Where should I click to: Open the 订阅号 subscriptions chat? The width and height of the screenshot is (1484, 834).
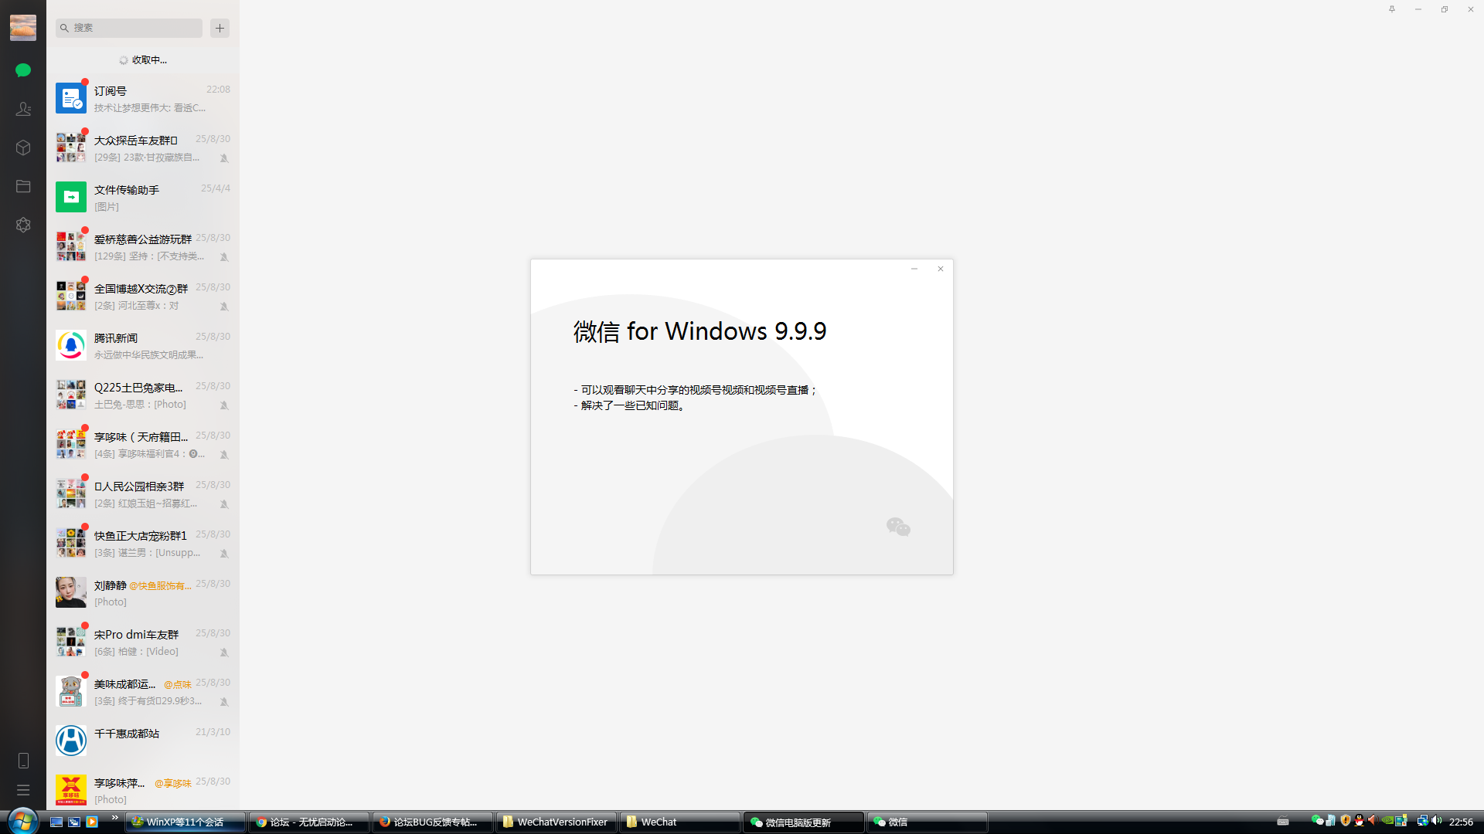143,99
